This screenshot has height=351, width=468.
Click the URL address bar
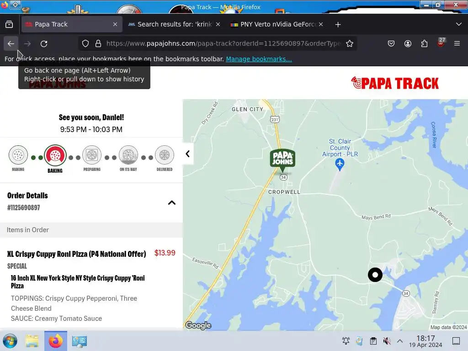click(223, 43)
